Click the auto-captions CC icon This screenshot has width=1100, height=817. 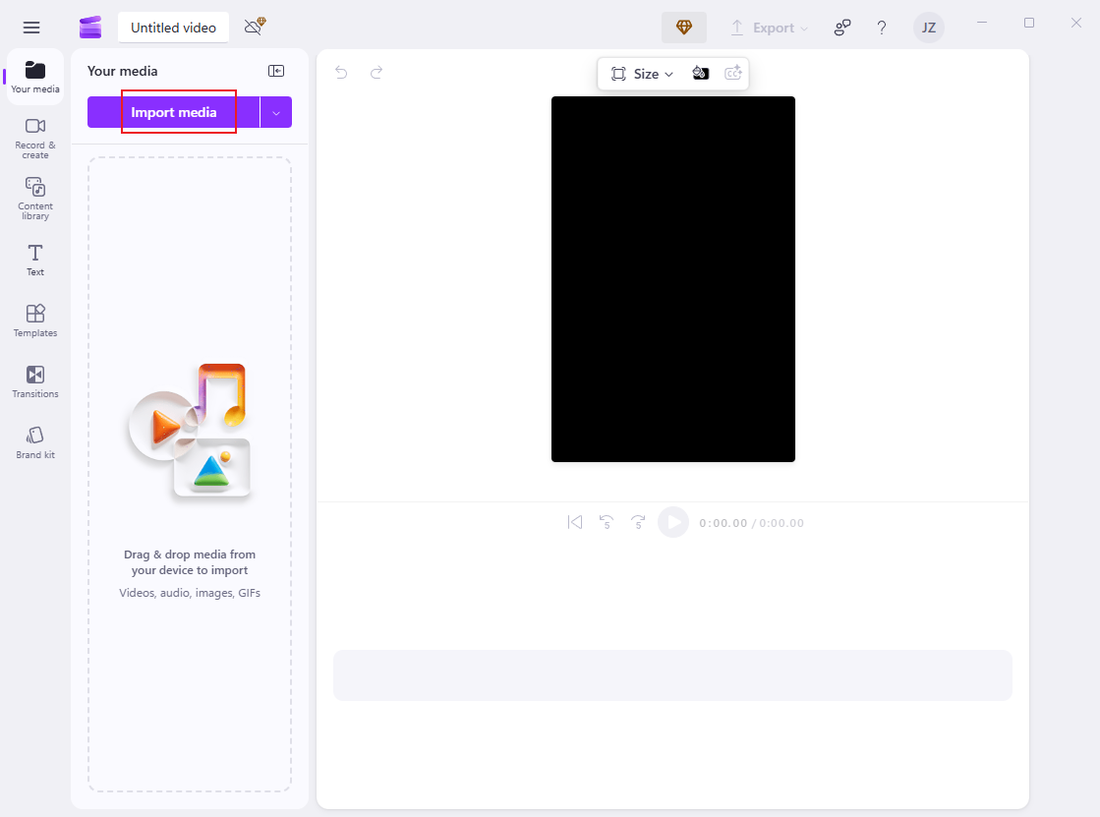coord(732,73)
